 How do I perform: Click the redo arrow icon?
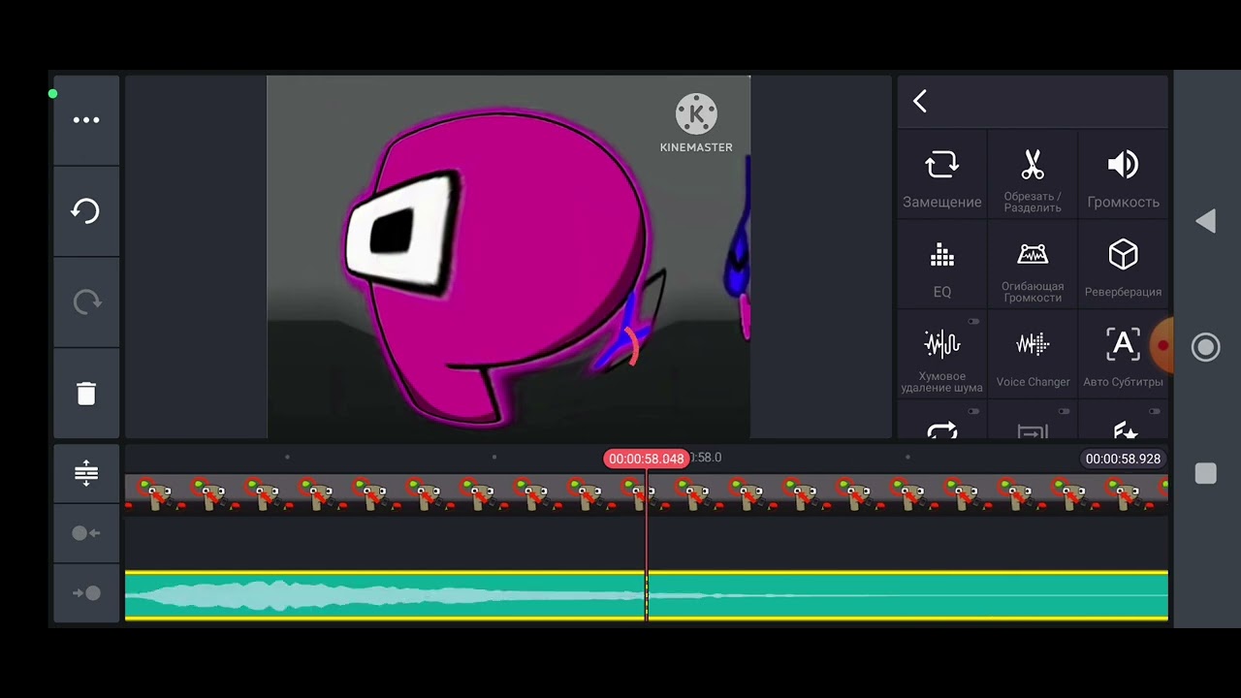(86, 302)
